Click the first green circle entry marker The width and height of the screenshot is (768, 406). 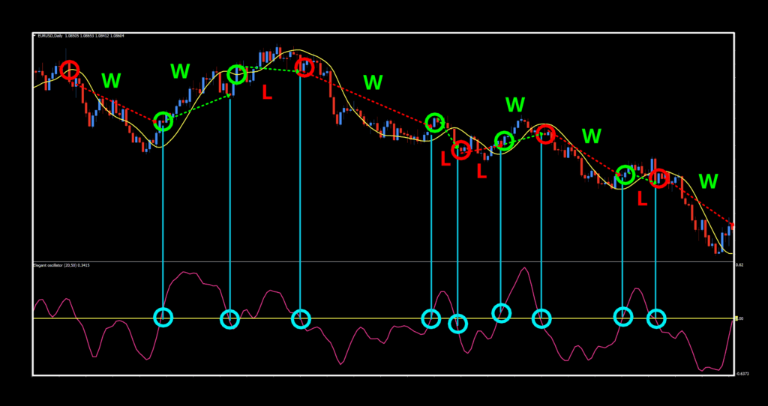163,121
